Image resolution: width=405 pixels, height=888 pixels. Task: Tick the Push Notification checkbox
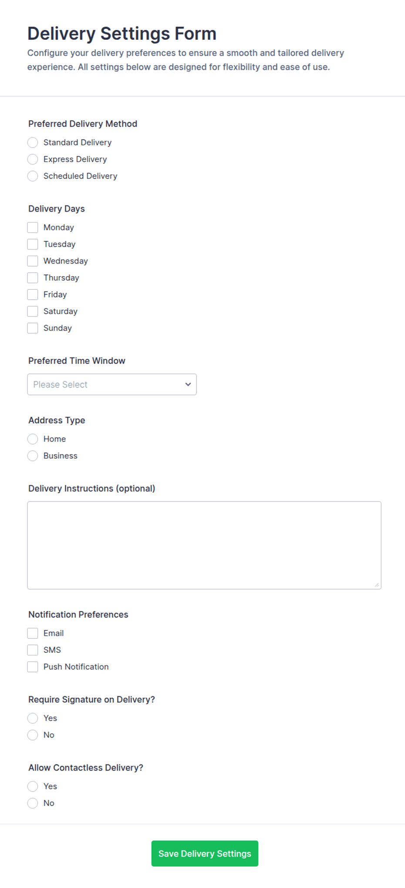(x=33, y=667)
